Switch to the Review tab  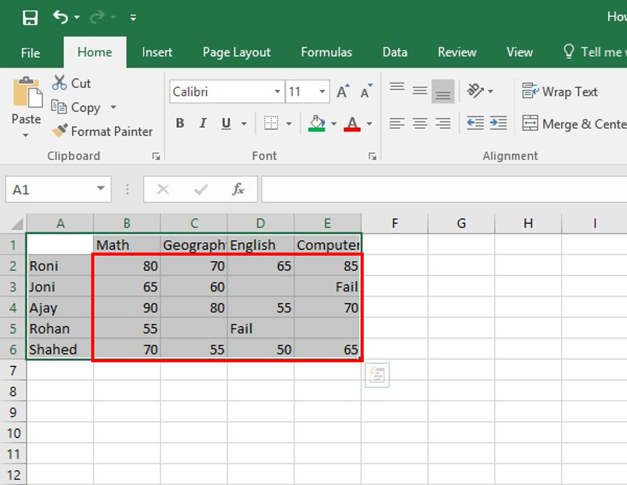point(457,52)
